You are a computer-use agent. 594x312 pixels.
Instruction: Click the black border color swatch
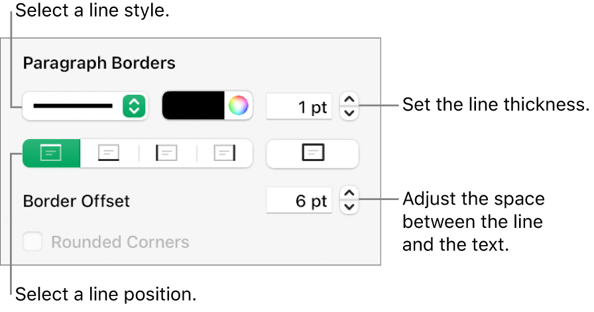pyautogui.click(x=194, y=105)
